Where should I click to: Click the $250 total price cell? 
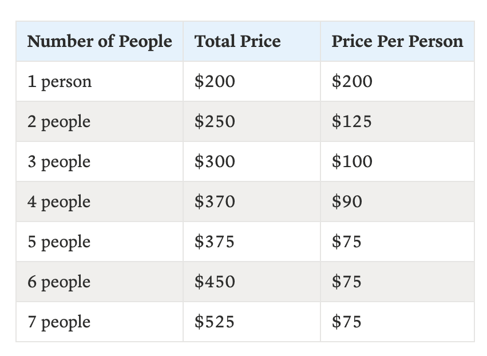(252, 121)
